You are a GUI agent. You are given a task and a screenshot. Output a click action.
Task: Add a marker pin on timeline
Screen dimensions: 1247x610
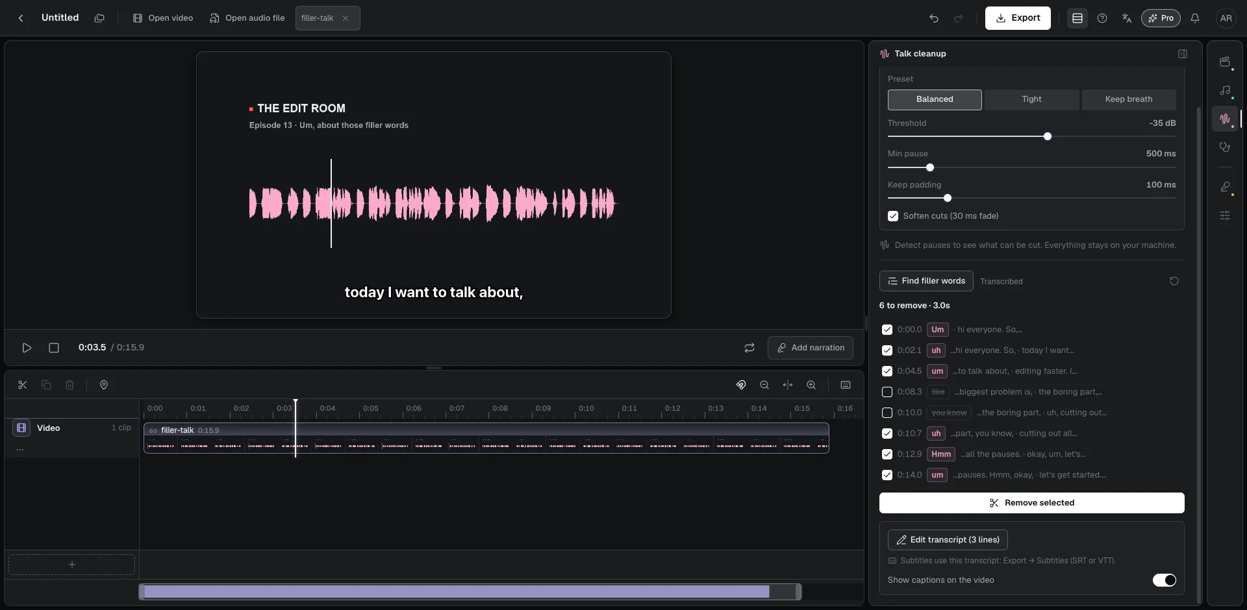pyautogui.click(x=104, y=385)
